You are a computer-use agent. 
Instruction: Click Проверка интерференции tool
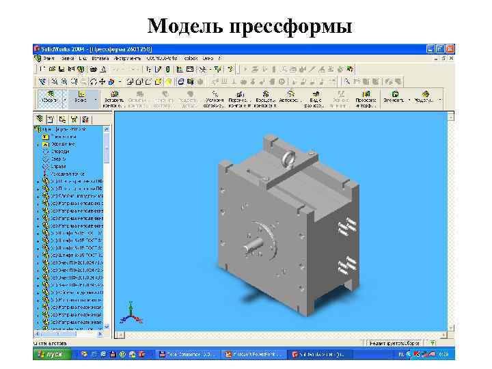(366, 100)
